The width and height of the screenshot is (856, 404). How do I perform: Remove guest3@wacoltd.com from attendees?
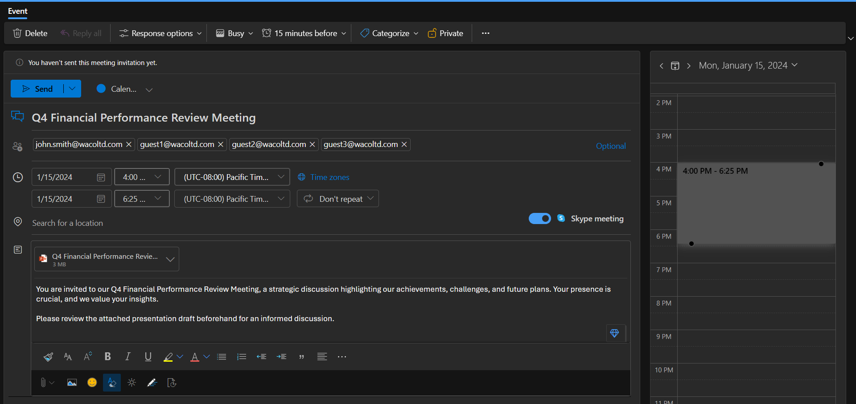click(404, 144)
